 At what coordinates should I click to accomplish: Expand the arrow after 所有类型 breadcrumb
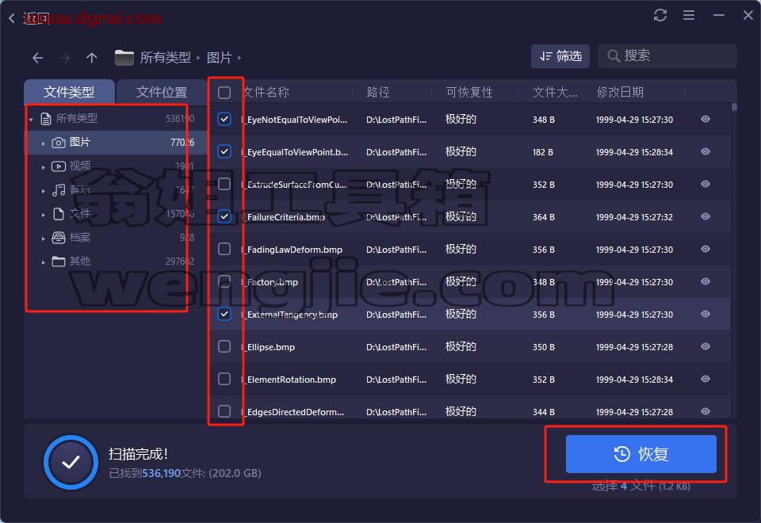coord(198,58)
